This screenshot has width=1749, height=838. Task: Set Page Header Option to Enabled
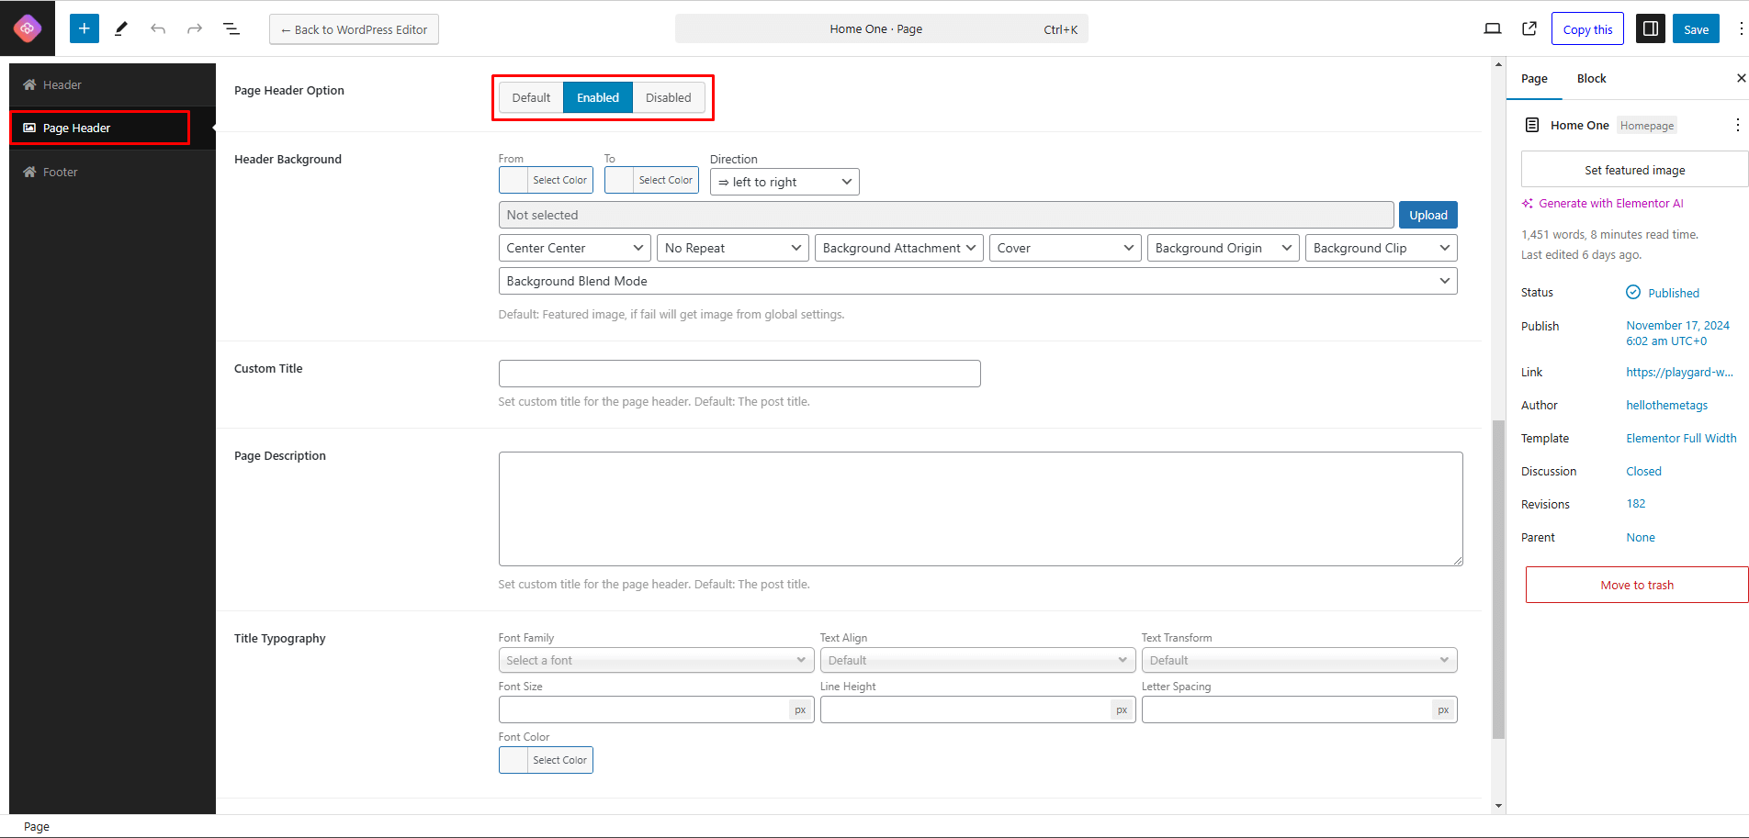[598, 97]
